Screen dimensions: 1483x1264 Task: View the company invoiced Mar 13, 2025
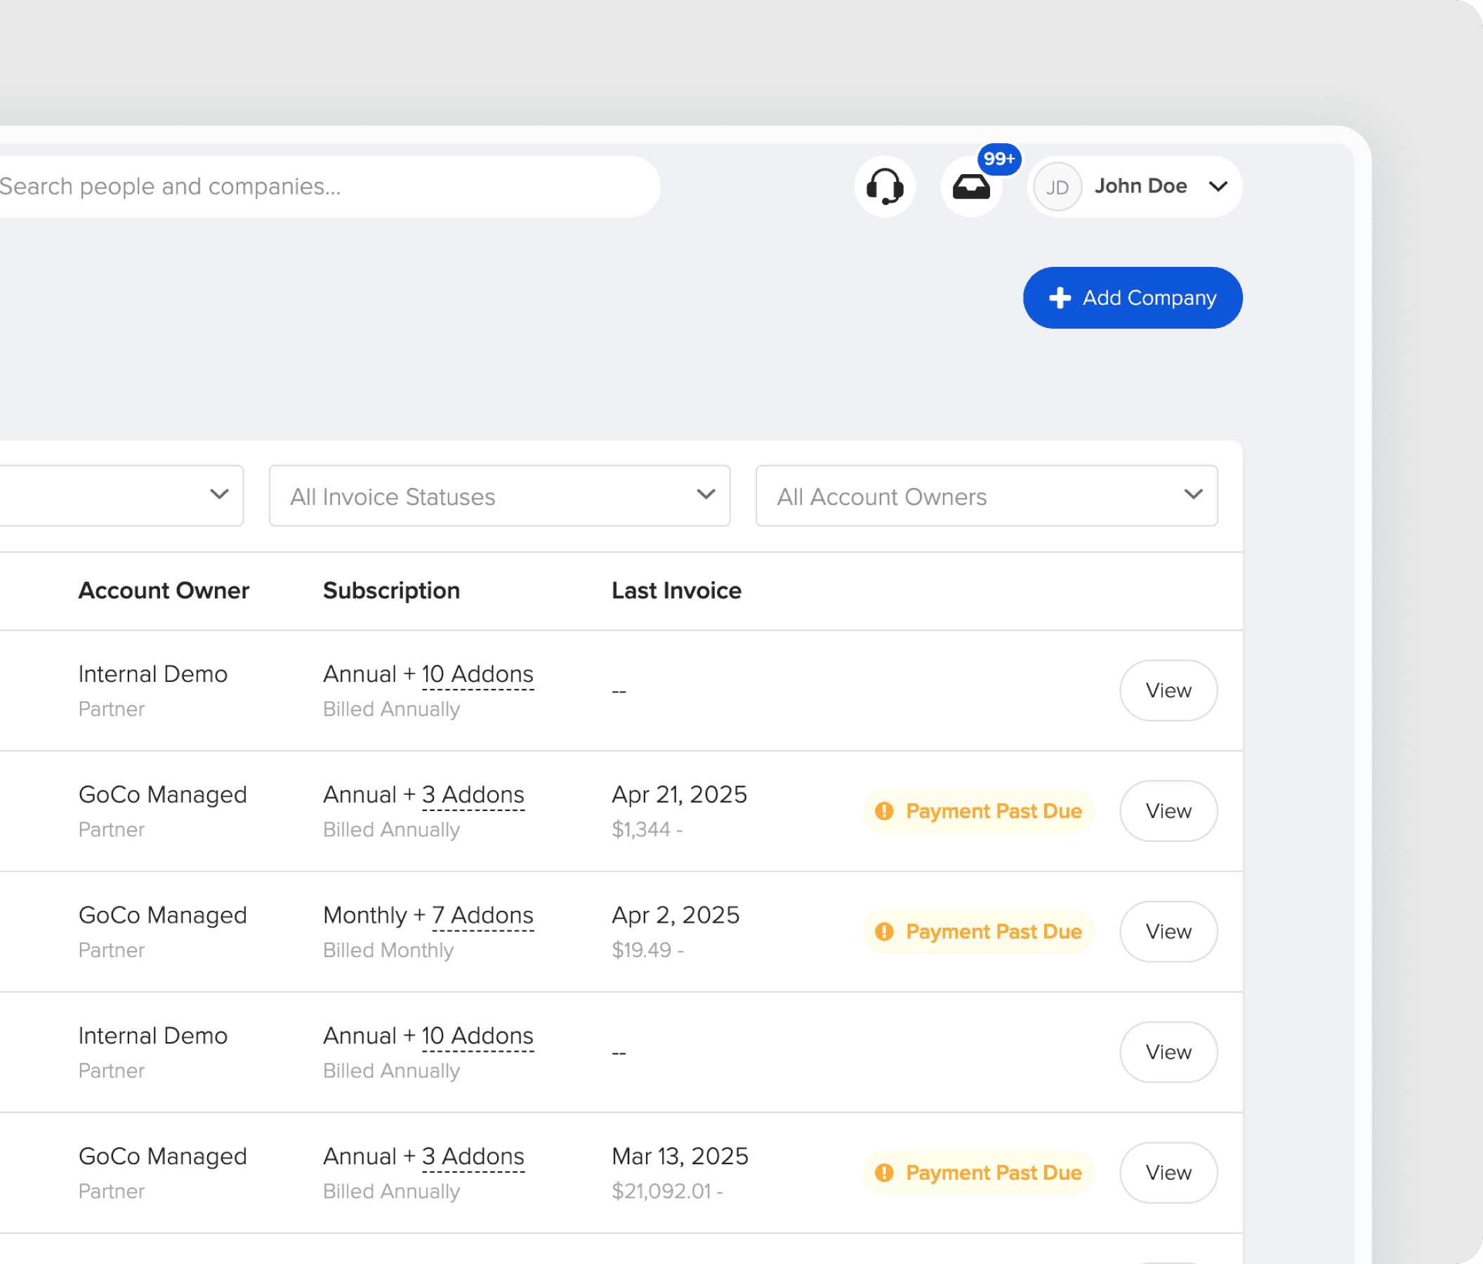1168,1173
